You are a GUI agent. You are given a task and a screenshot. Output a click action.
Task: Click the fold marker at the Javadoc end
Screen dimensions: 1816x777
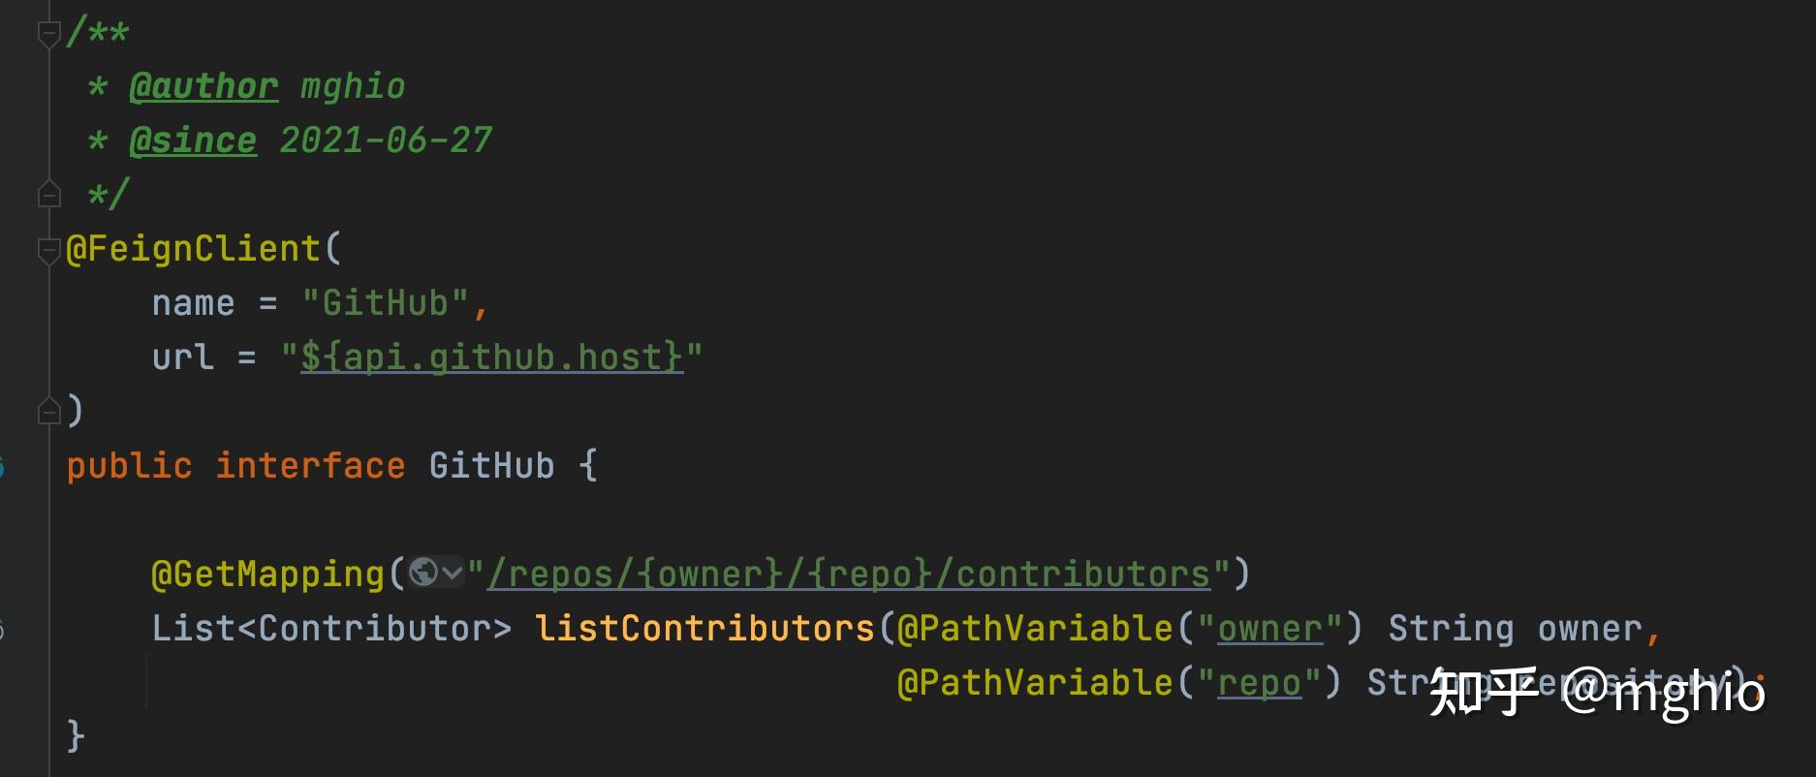tap(48, 196)
